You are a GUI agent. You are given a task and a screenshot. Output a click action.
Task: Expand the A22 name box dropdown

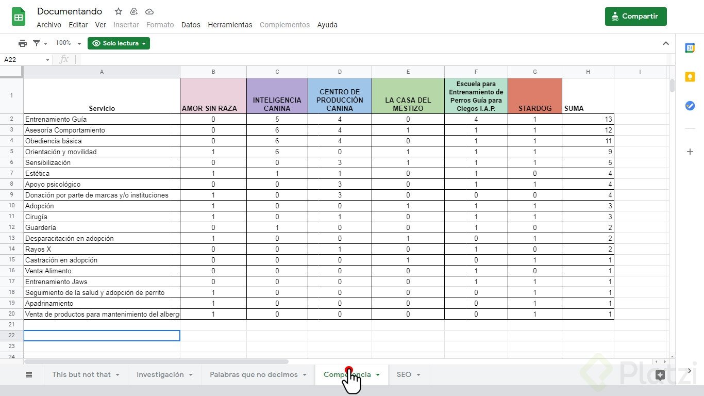tap(48, 60)
